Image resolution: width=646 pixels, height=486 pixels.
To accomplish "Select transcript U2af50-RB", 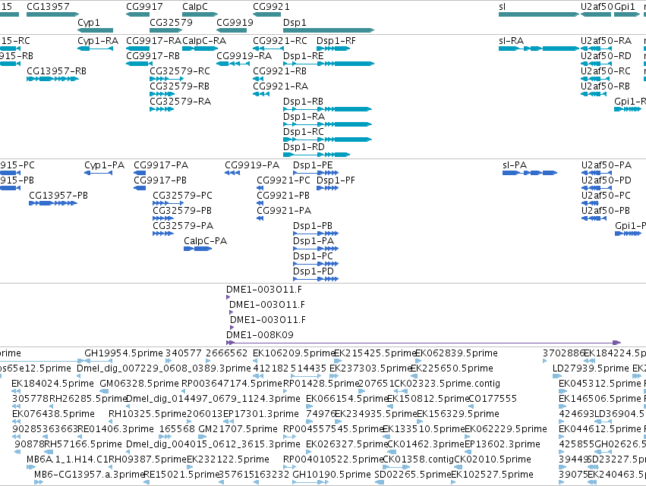I will [605, 86].
